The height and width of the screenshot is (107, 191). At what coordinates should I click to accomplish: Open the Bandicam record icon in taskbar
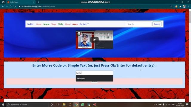tap(95, 104)
